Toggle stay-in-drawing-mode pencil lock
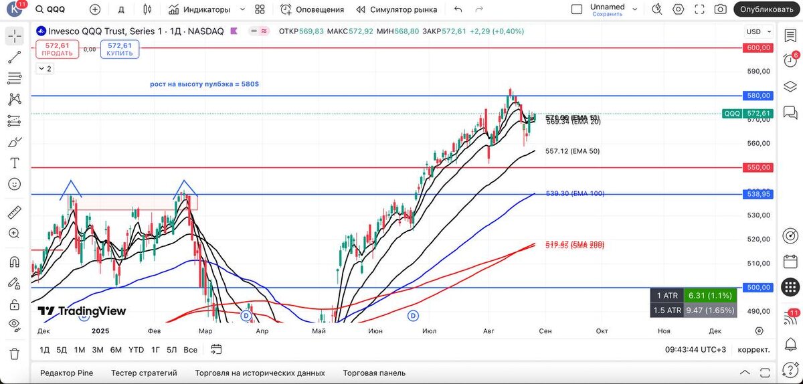803x384 pixels. pyautogui.click(x=14, y=283)
